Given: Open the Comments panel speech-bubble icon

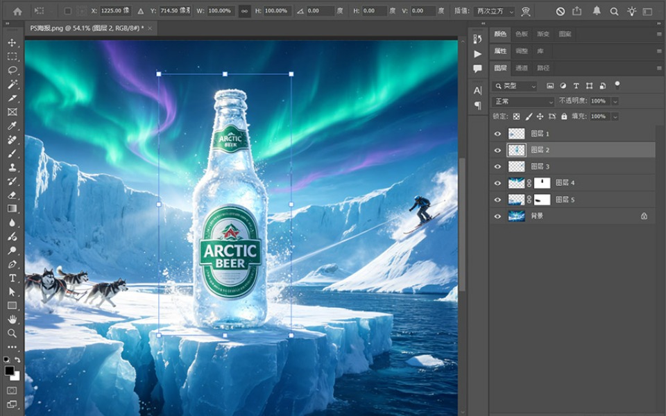Looking at the screenshot, I should pos(478,69).
